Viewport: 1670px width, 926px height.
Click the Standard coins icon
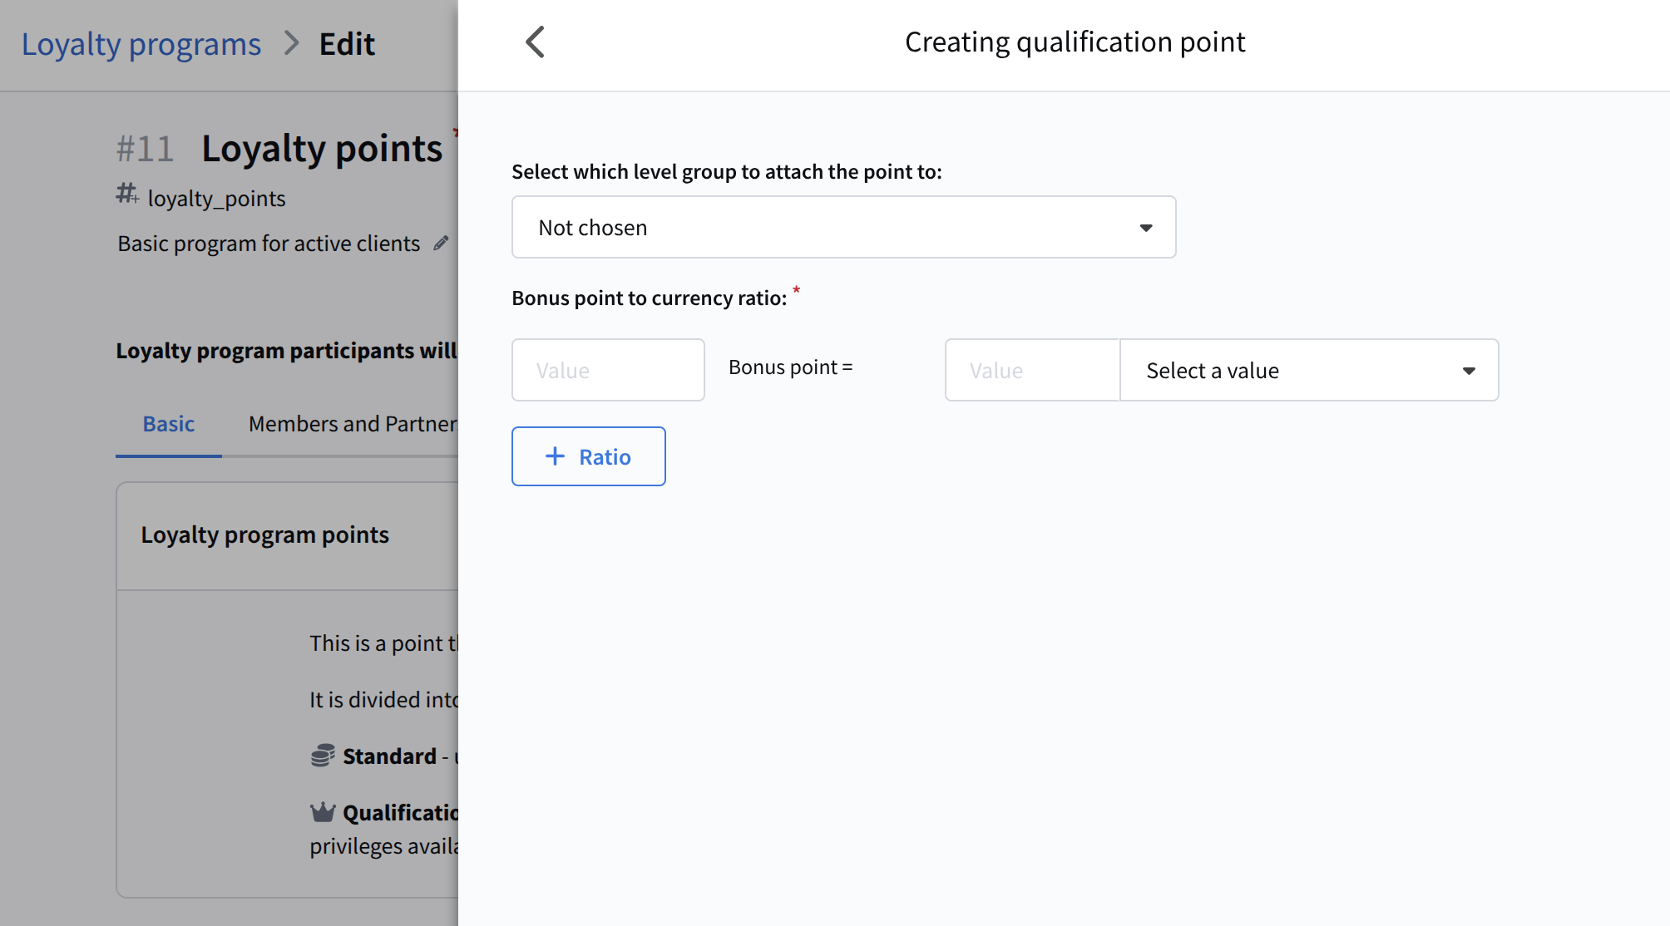(x=323, y=756)
